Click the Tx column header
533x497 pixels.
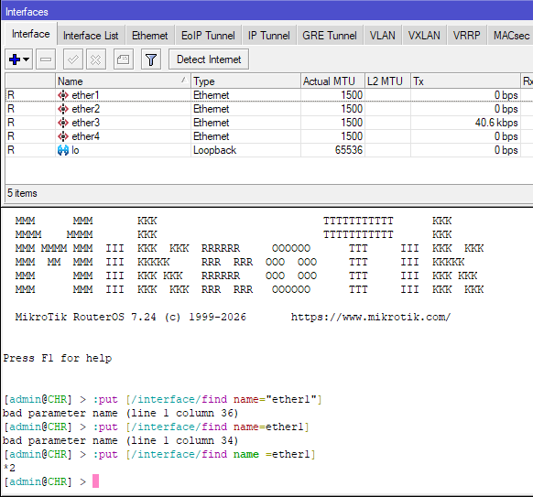[466, 81]
